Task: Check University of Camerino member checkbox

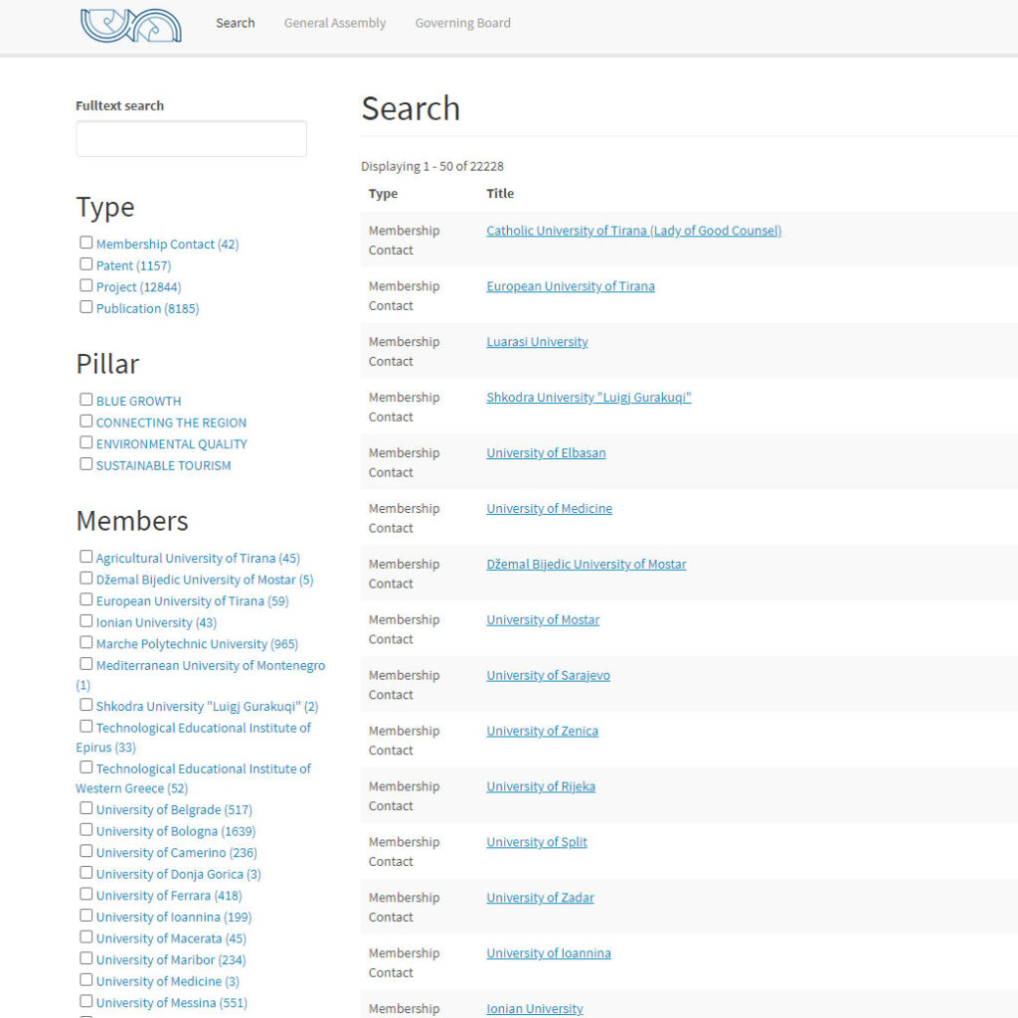Action: [85, 851]
